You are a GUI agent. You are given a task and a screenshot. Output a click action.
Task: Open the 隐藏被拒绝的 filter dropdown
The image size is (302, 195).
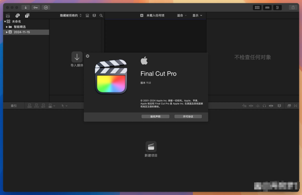point(71,16)
